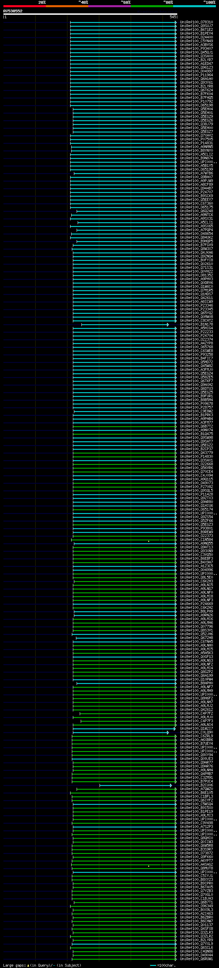Click the UniRef100_O96349 label
This screenshot has height=968, width=219.
point(196,906)
